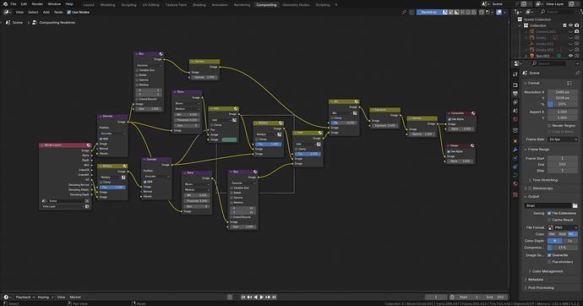Set Color Depth to 16

click(570, 241)
